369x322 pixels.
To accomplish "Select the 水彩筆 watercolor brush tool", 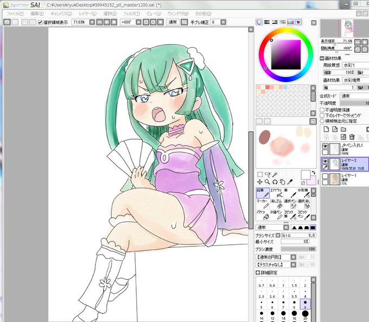I will pos(303,193).
